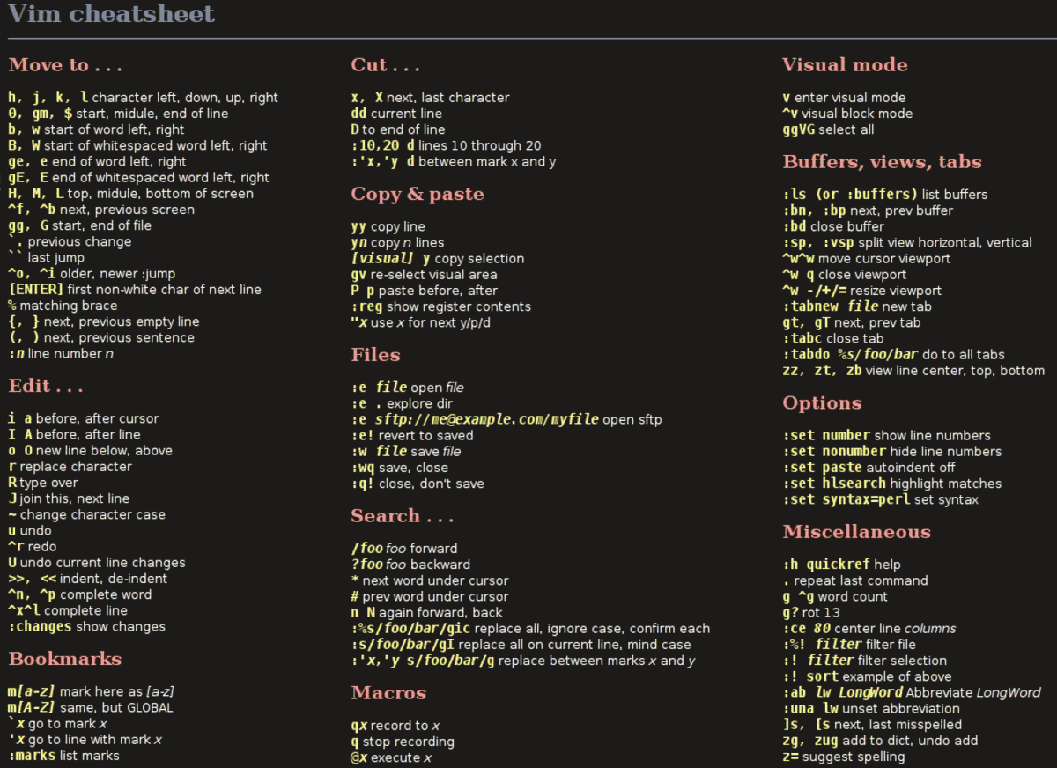Click the "Visual mode" section heading
Screen dimensions: 1057x768
[x=845, y=65]
